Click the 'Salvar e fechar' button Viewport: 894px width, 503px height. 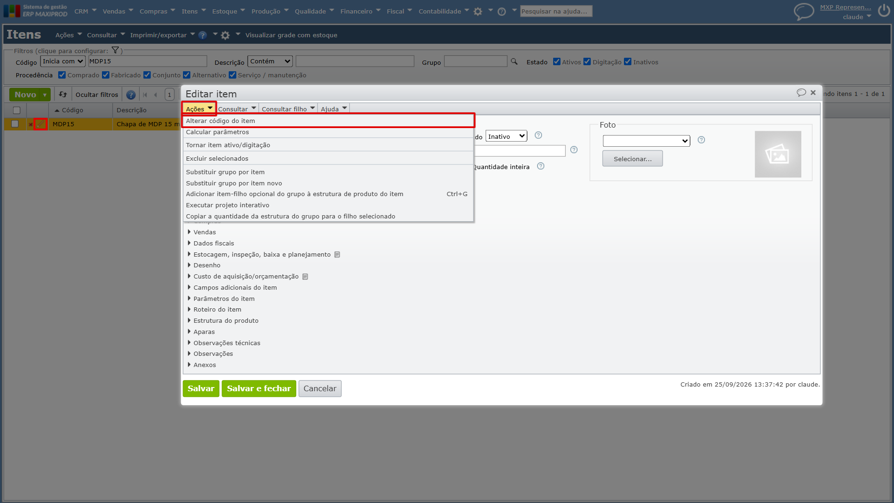pyautogui.click(x=259, y=388)
